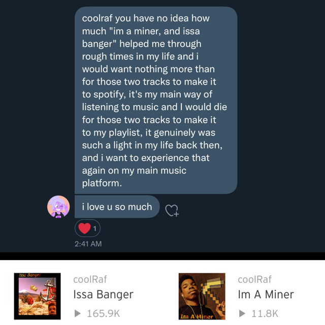Open the Issa Banger track title
The image size is (325, 325).
(103, 295)
